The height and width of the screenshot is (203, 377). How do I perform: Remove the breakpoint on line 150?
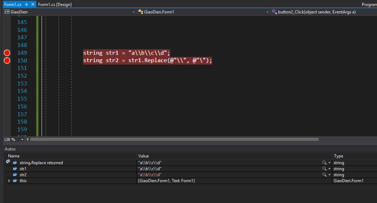tap(7, 61)
